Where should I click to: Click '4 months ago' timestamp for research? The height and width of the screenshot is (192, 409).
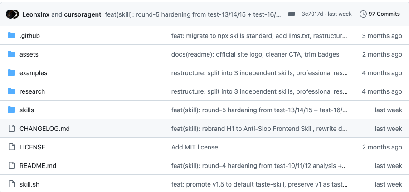pos(382,91)
